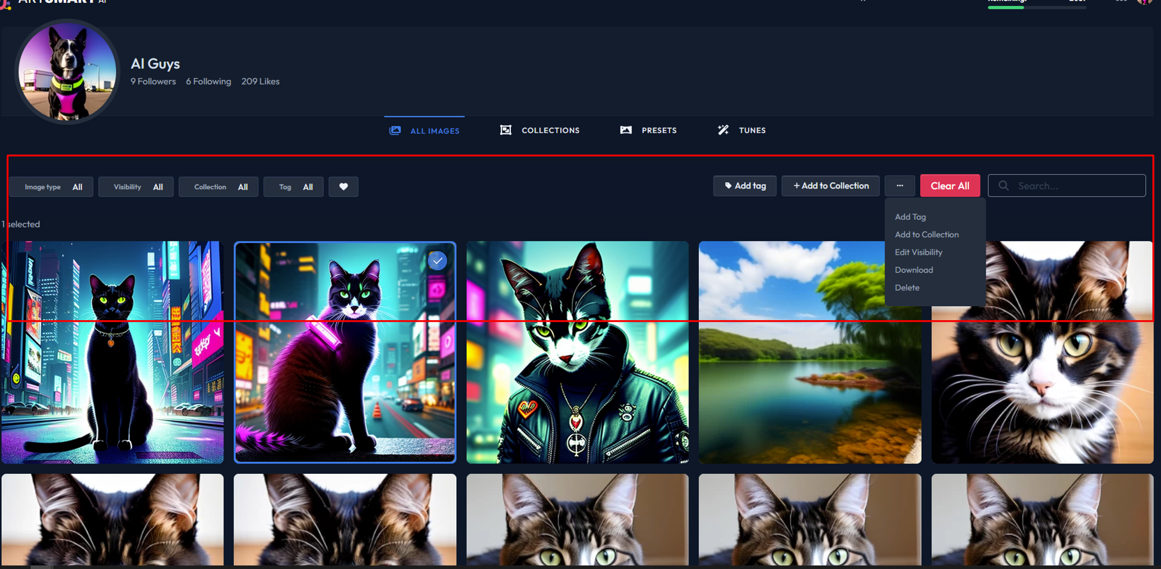Screen dimensions: 1161x569
Task: Click the AI Guys profile name
Action: point(155,64)
